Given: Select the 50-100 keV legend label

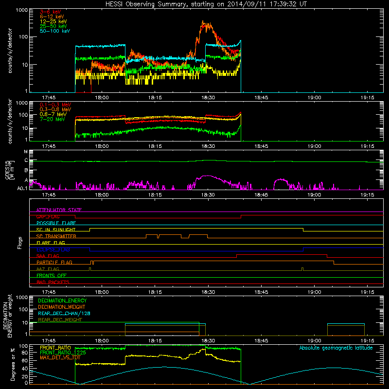Looking at the screenshot, I should 55,31.
